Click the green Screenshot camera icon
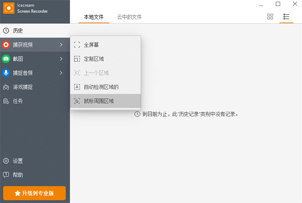This screenshot has height=203, width=302. point(6,59)
